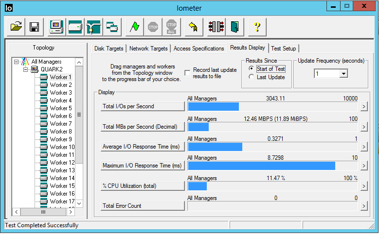Click the Total I/Os per Second progress bar

pos(272,107)
